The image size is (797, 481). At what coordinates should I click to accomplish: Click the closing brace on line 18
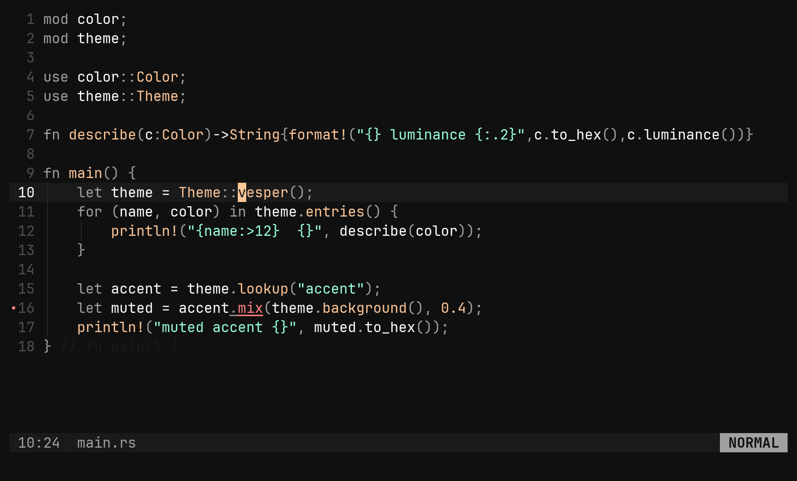tap(47, 347)
